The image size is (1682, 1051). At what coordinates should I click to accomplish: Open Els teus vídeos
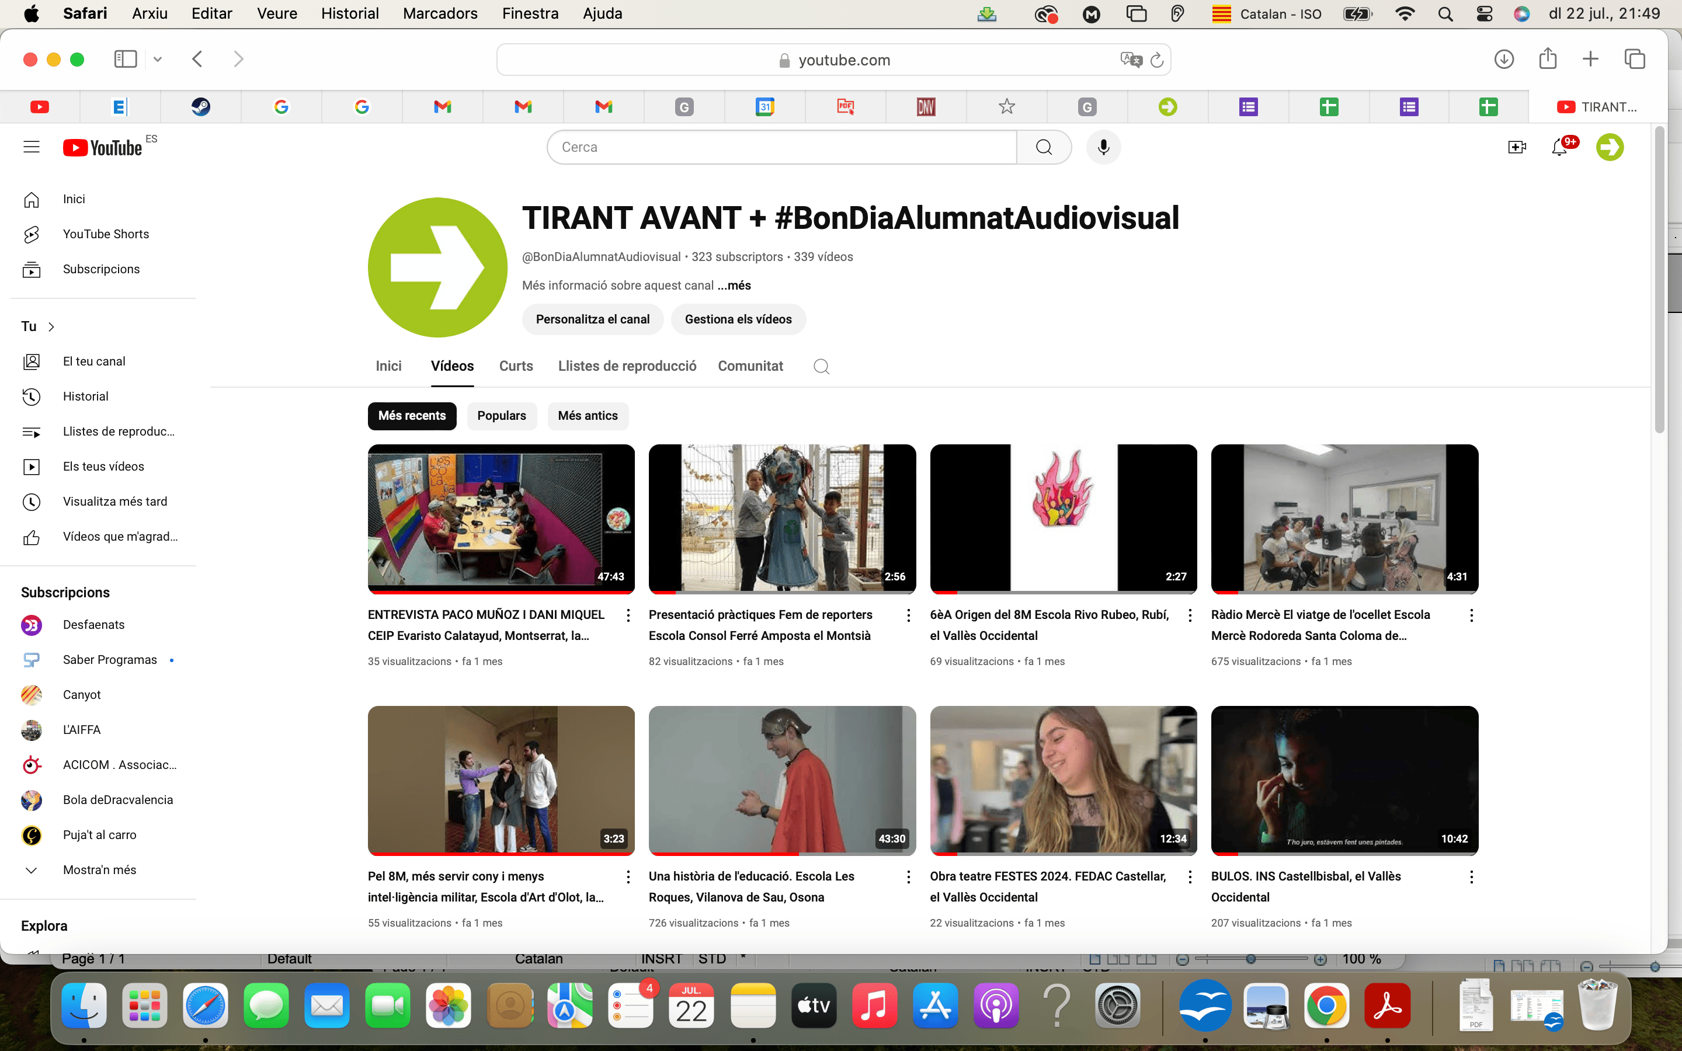103,467
